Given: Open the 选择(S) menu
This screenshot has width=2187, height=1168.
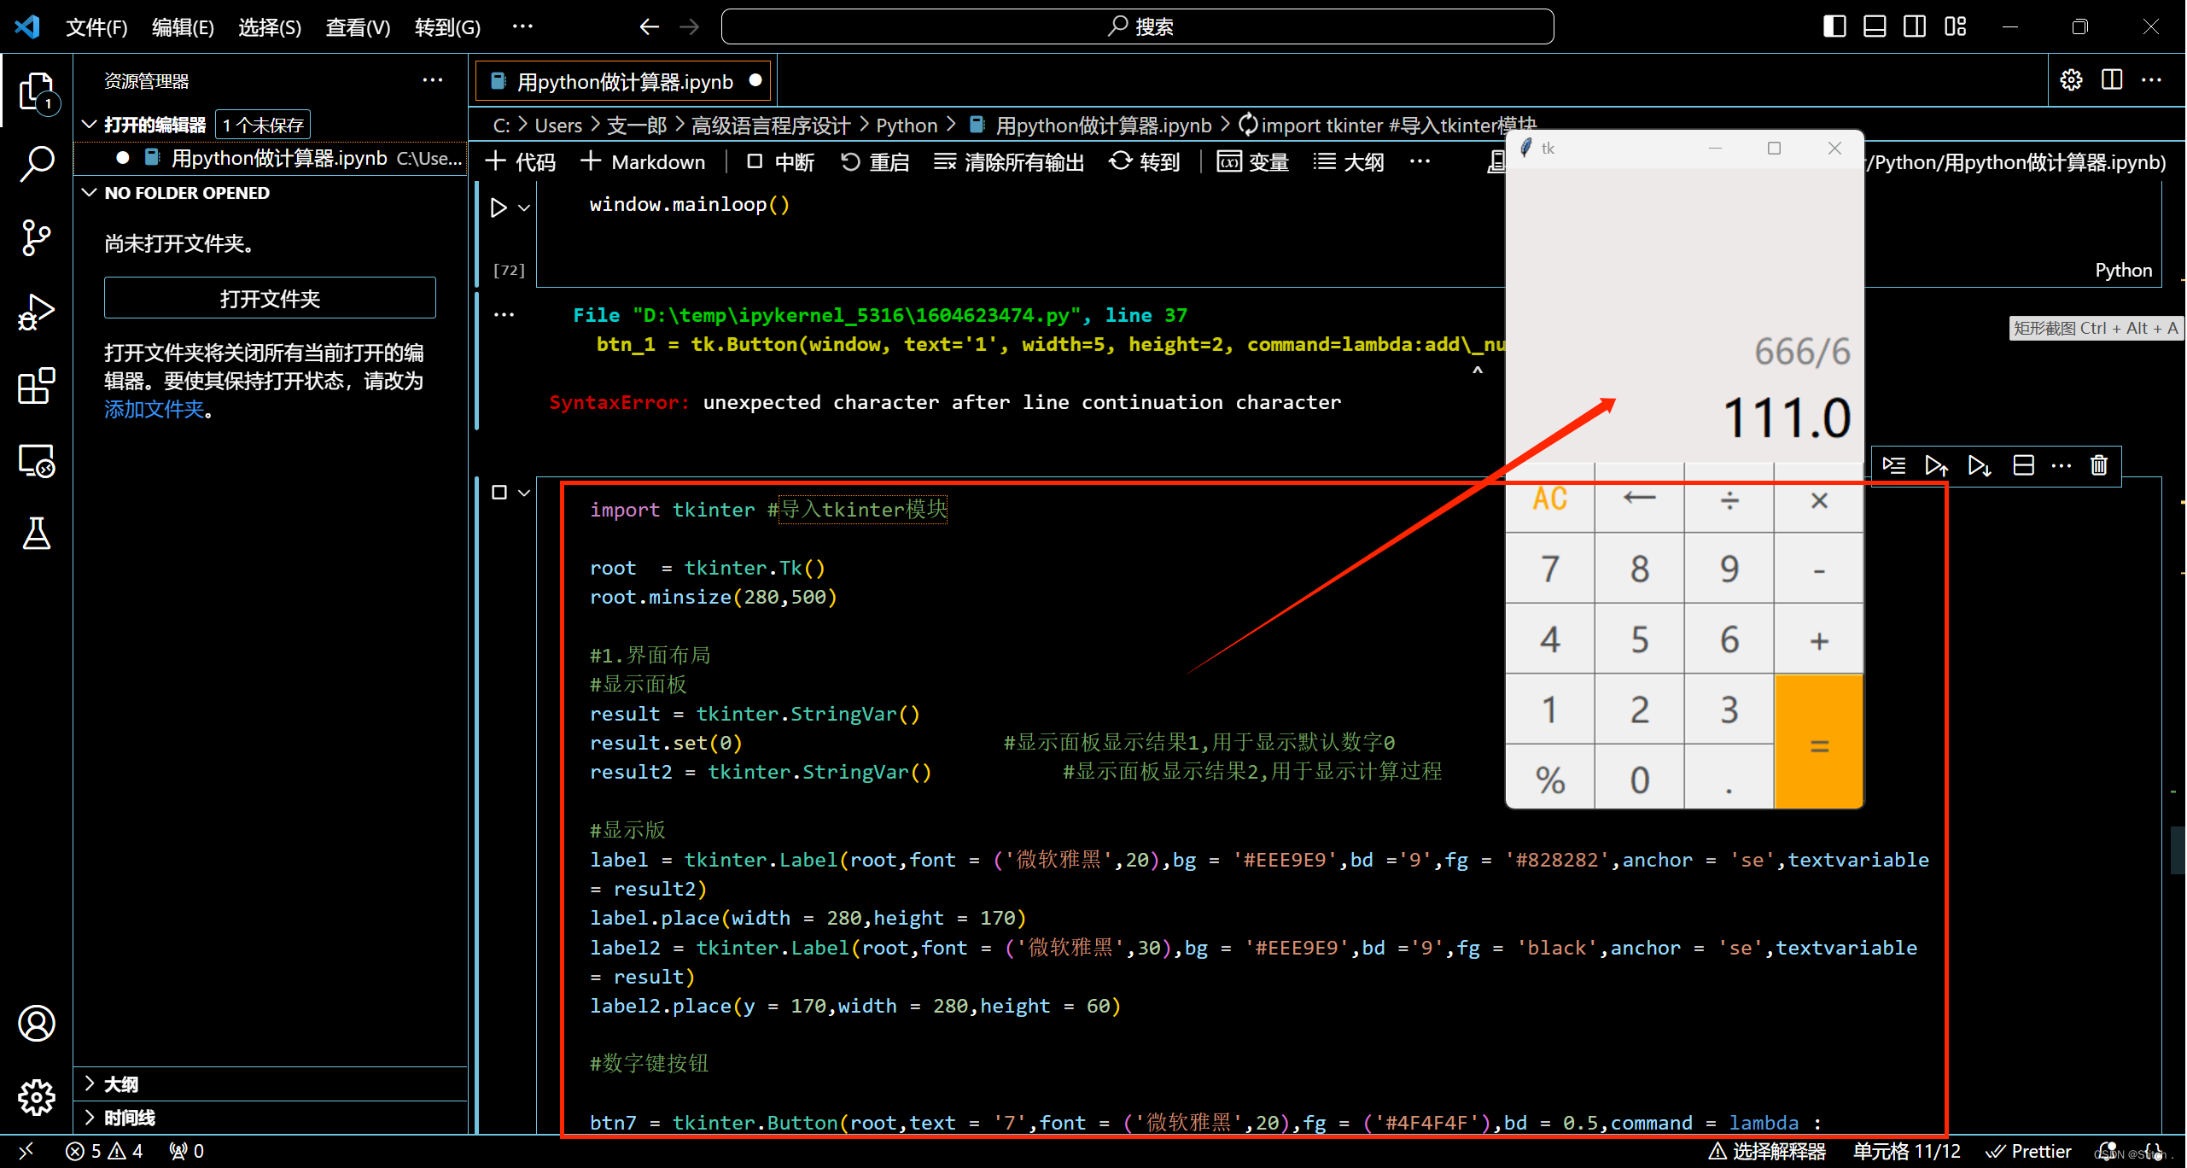Looking at the screenshot, I should coord(270,27).
